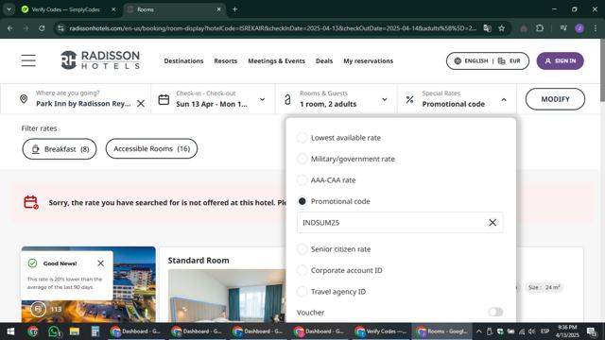Screen dimensions: 605x340
Task: Open the media control icon in Chrome toolbar
Action: 563,28
